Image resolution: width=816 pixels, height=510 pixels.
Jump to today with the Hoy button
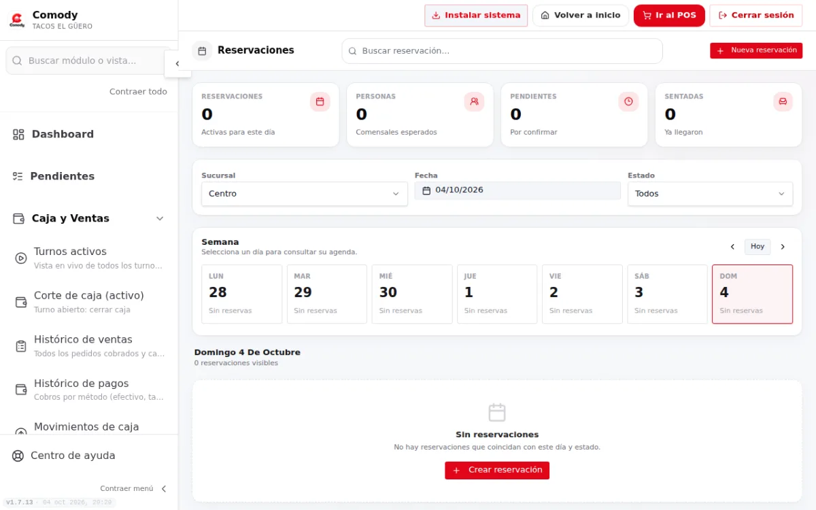tap(758, 247)
